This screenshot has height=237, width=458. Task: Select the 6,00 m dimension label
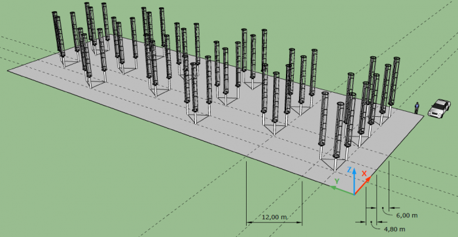pyautogui.click(x=406, y=215)
